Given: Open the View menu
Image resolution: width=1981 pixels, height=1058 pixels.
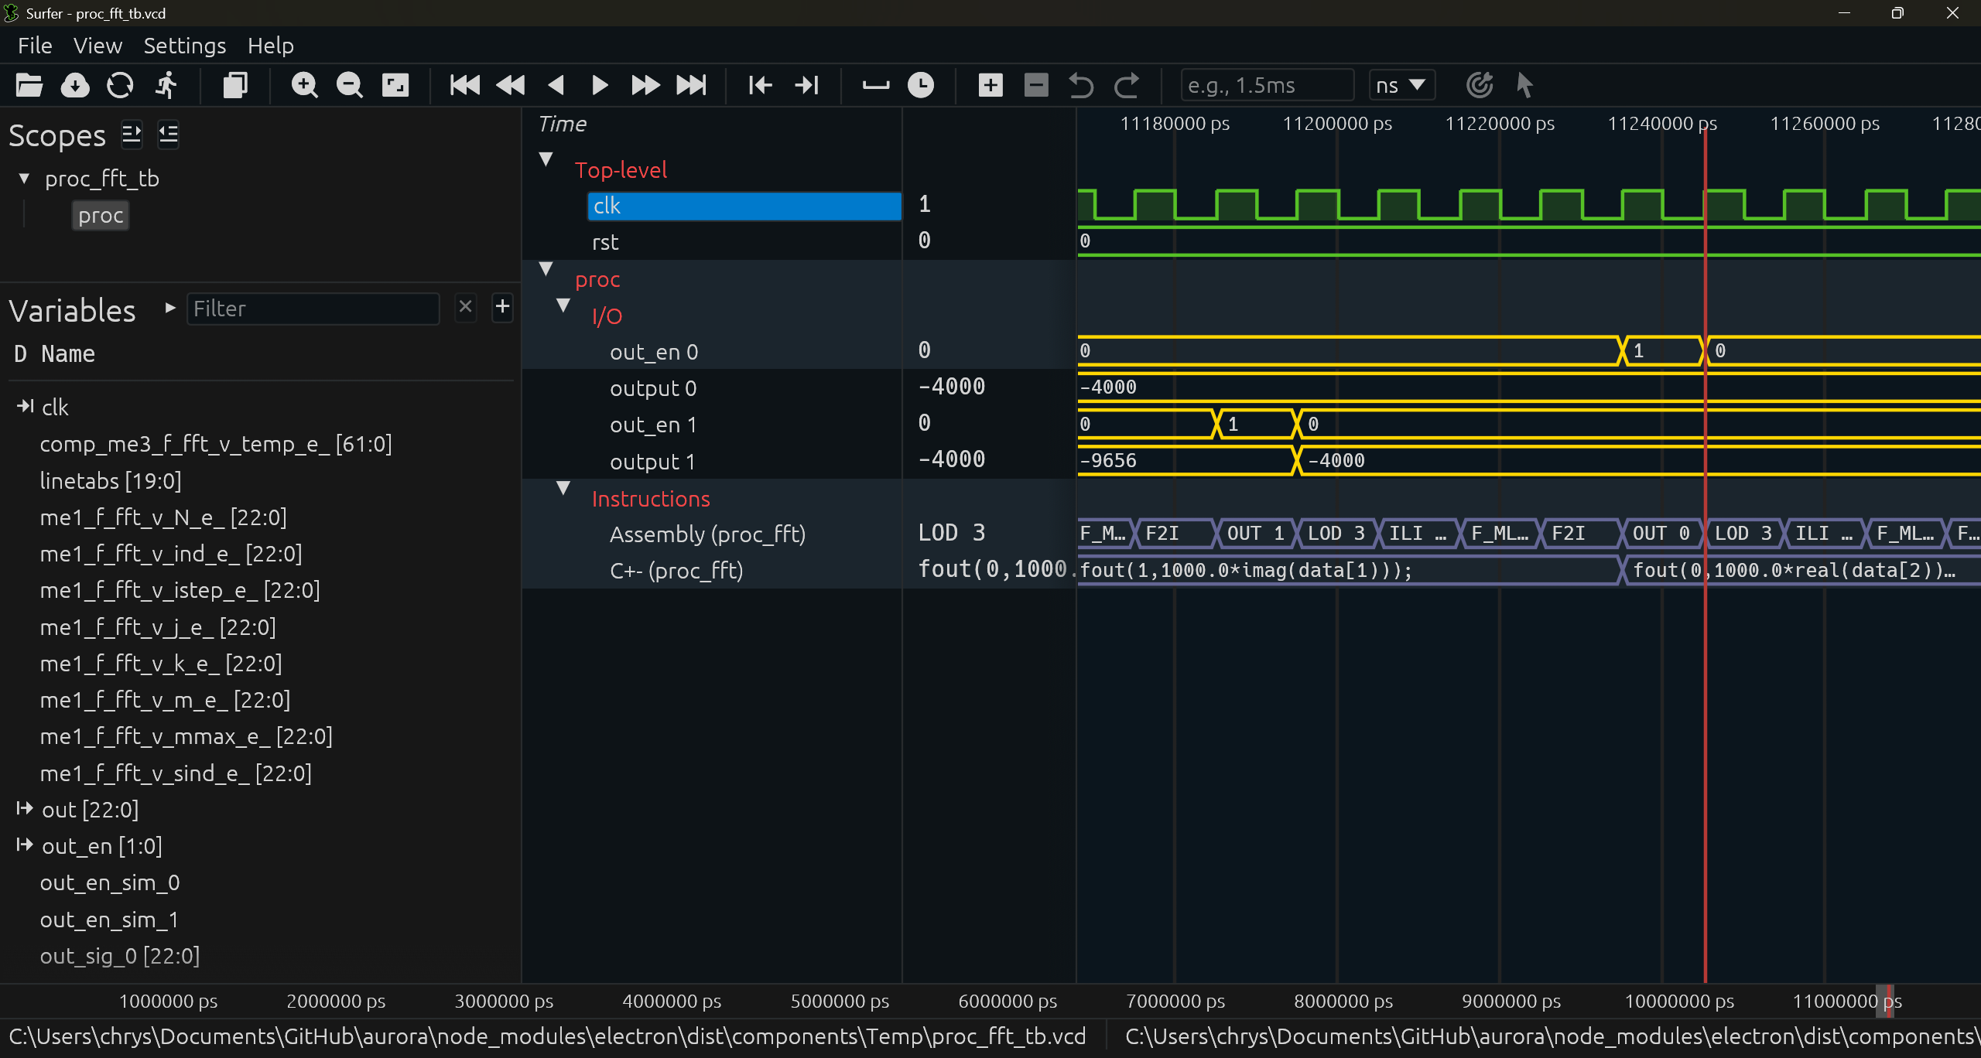Looking at the screenshot, I should pyautogui.click(x=98, y=46).
